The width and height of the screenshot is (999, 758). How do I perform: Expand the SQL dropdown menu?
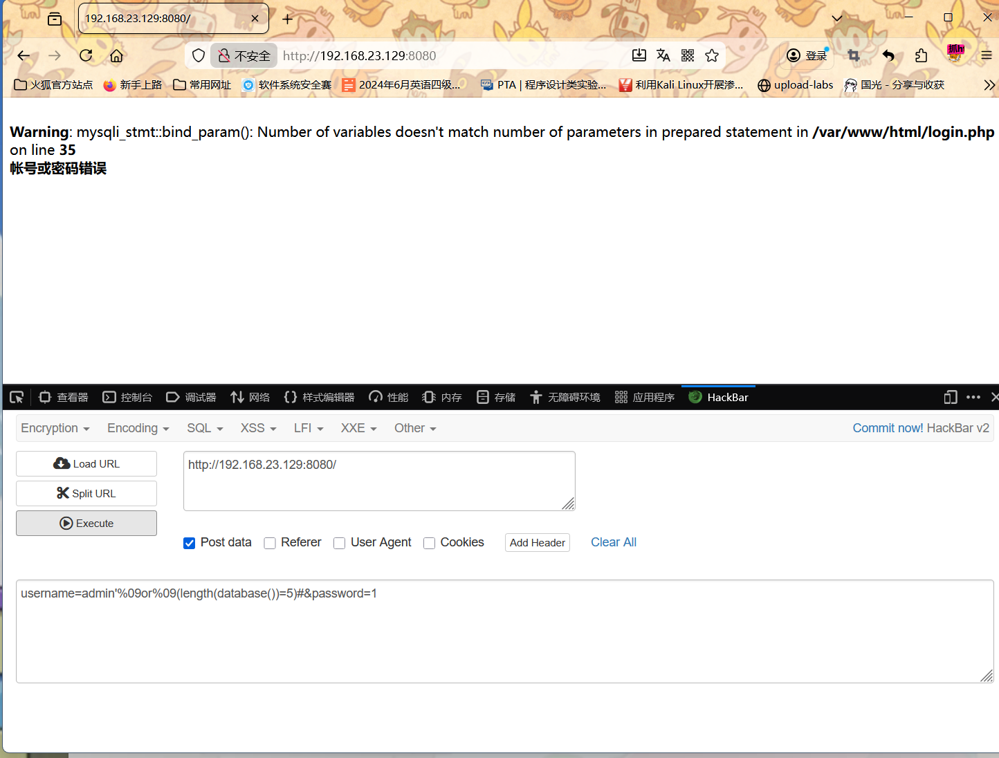pos(205,428)
